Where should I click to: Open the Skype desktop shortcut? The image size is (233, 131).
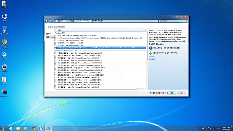5,56
